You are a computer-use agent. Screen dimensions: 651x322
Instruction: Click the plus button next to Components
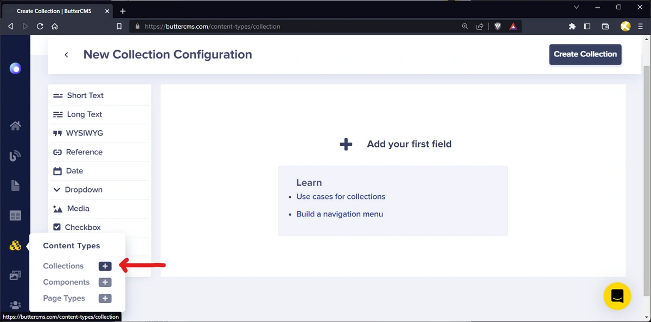pos(105,282)
